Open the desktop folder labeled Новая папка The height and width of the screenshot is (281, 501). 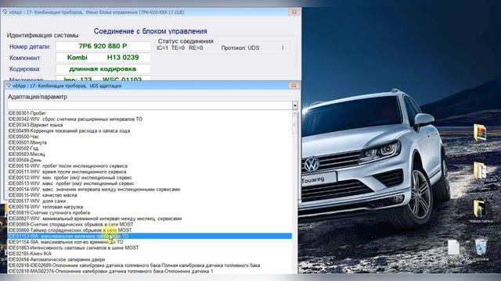pyautogui.click(x=480, y=212)
